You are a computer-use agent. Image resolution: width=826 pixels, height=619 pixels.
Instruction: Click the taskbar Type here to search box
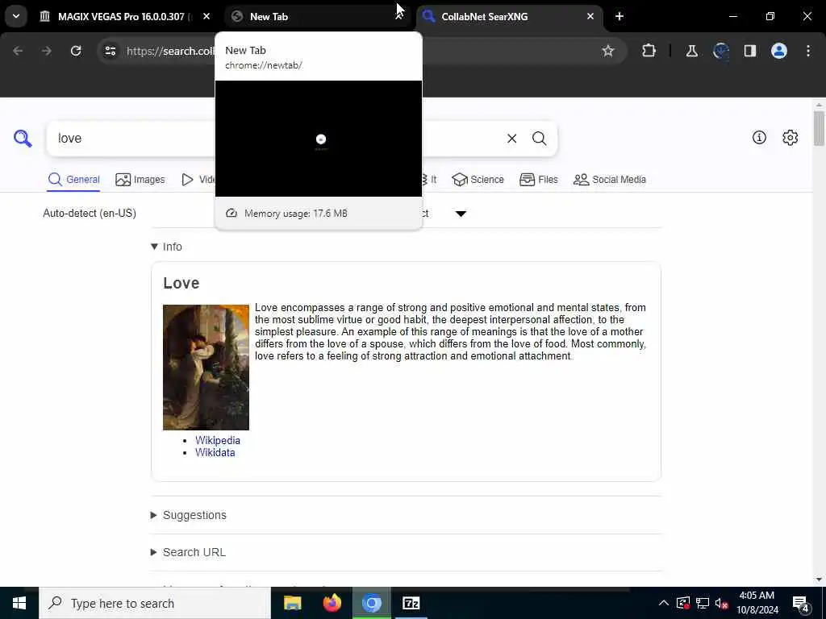point(155,603)
